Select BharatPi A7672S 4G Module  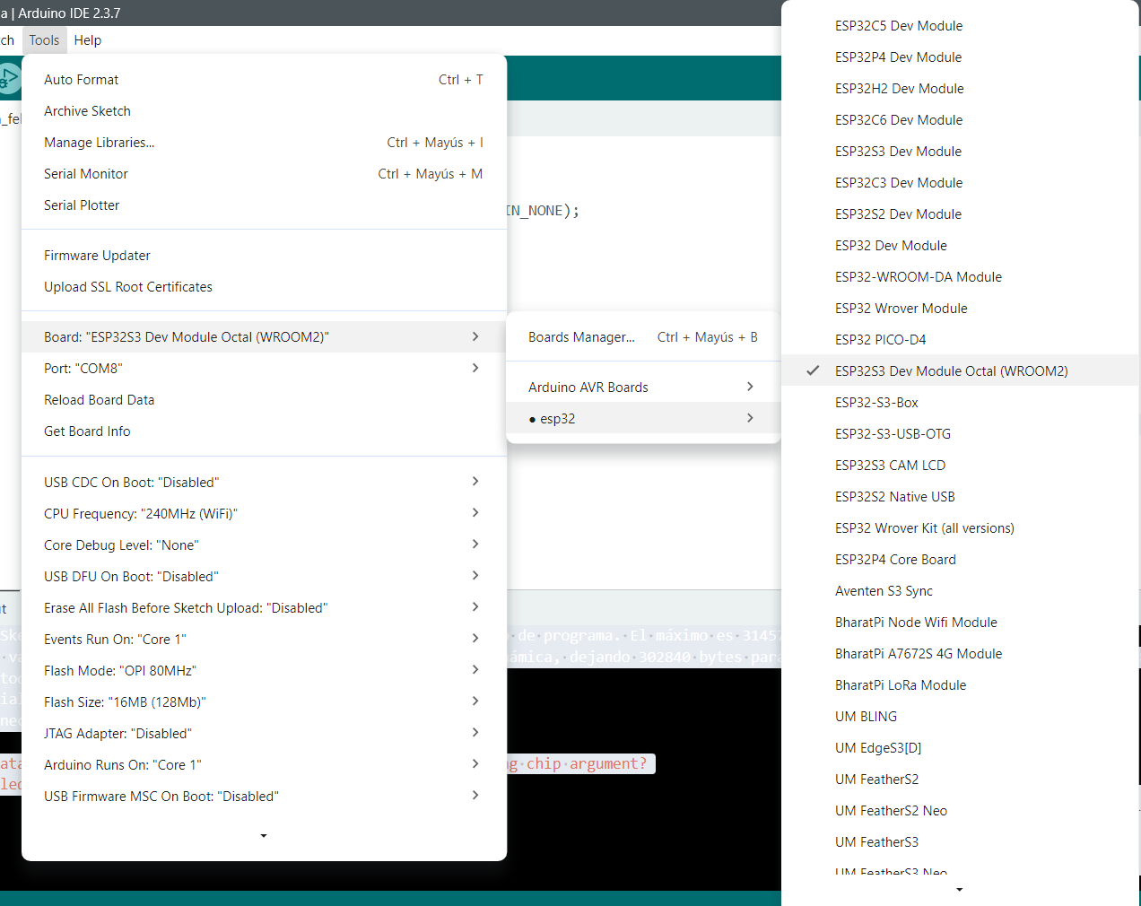pos(961,654)
